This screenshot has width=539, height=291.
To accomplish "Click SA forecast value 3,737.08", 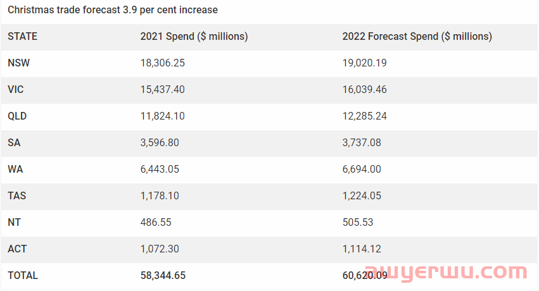I will tap(362, 143).
